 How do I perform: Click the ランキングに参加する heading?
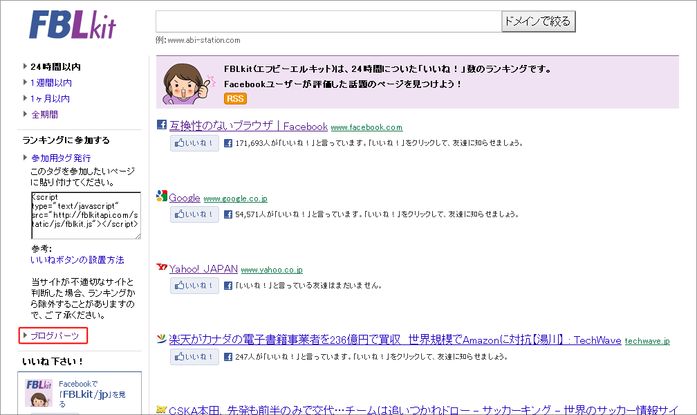66,140
